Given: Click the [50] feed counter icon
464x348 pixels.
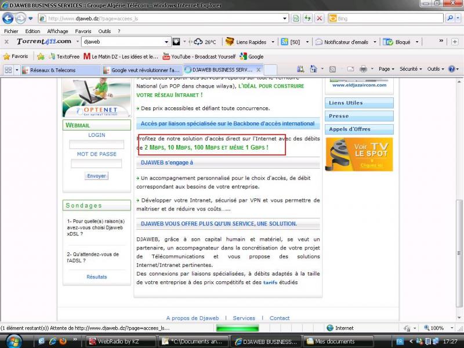Looking at the screenshot, I should coord(291,42).
